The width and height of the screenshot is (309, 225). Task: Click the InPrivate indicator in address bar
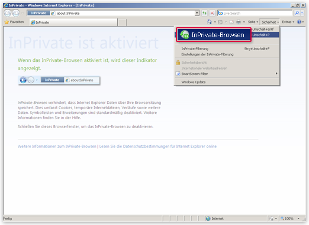pyautogui.click(x=38, y=13)
